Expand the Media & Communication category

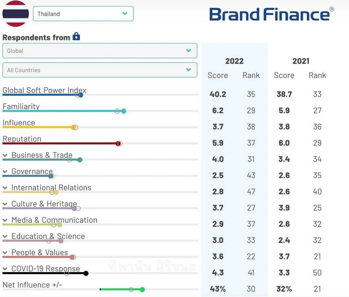coord(5,220)
